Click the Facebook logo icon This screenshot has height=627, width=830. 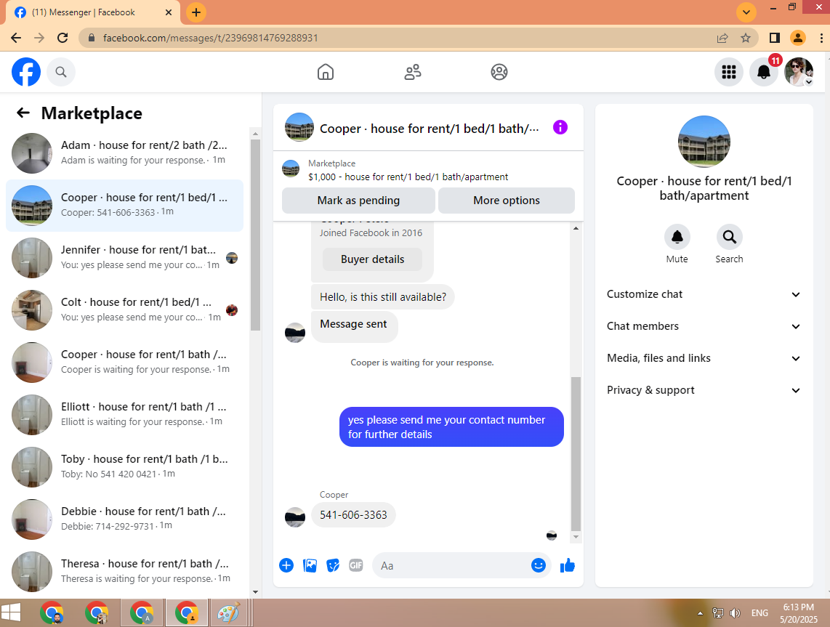point(26,72)
